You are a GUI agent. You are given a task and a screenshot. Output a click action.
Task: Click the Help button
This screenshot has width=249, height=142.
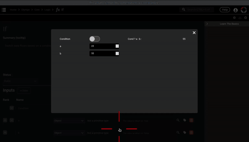pyautogui.click(x=225, y=10)
